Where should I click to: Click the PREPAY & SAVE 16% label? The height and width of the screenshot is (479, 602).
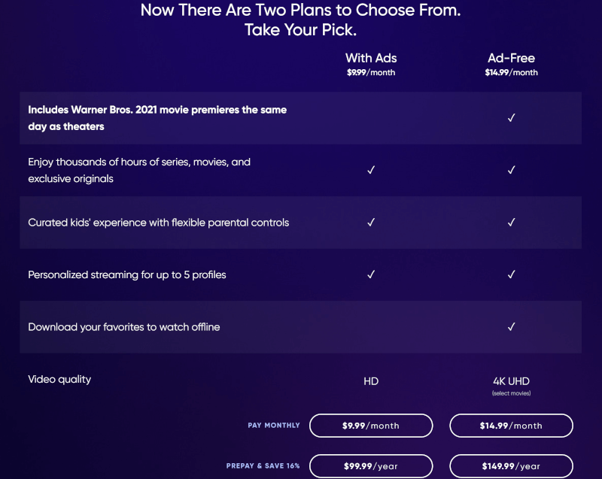pos(263,466)
